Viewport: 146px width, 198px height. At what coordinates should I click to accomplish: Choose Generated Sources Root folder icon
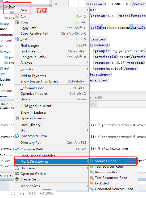91,189
